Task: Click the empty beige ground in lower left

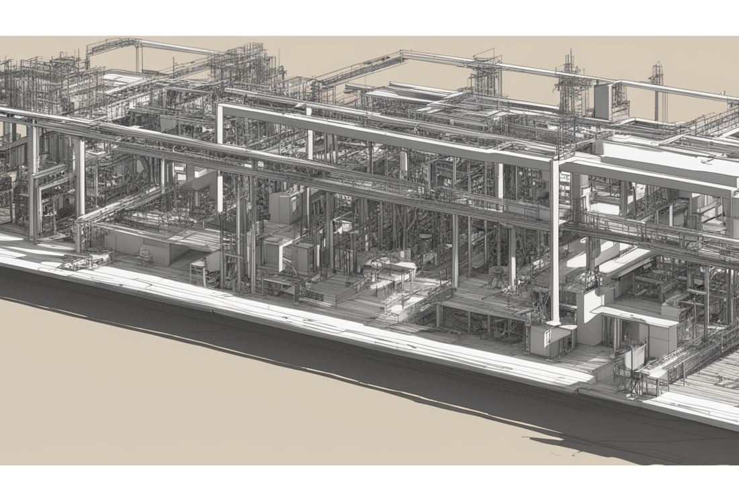Action: tap(134, 390)
